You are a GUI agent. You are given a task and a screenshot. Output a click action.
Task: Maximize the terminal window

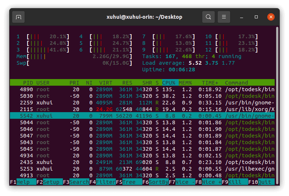(x=256, y=17)
